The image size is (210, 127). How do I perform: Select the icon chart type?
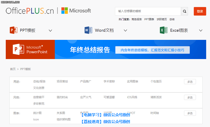36,119
